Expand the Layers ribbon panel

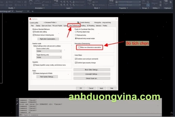(69, 8)
